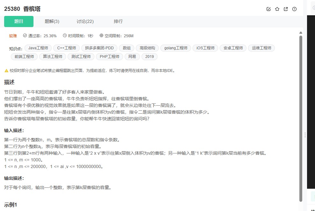The width and height of the screenshot is (315, 211).
Task: Click the 输入描述: heading
Action: click(x=14, y=130)
